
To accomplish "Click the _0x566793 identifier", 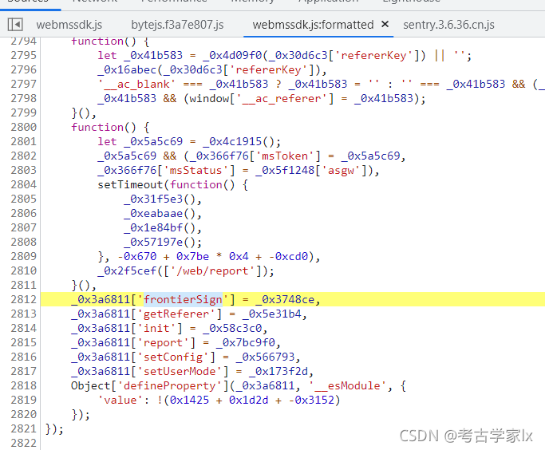I will point(265,357).
